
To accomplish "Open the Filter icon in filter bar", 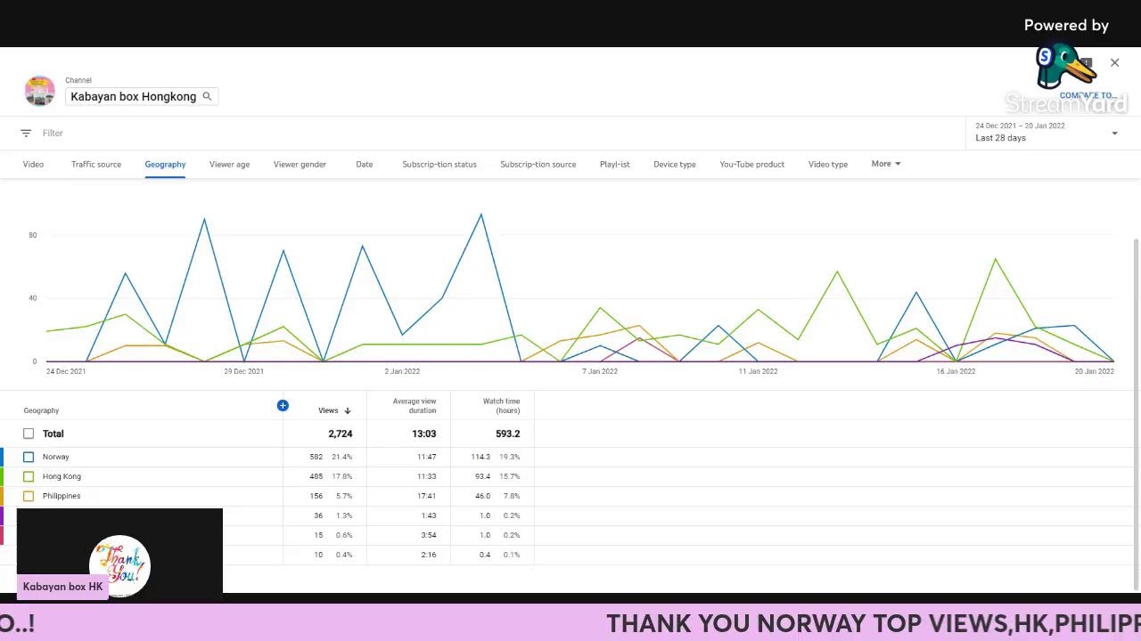I will 26,134.
